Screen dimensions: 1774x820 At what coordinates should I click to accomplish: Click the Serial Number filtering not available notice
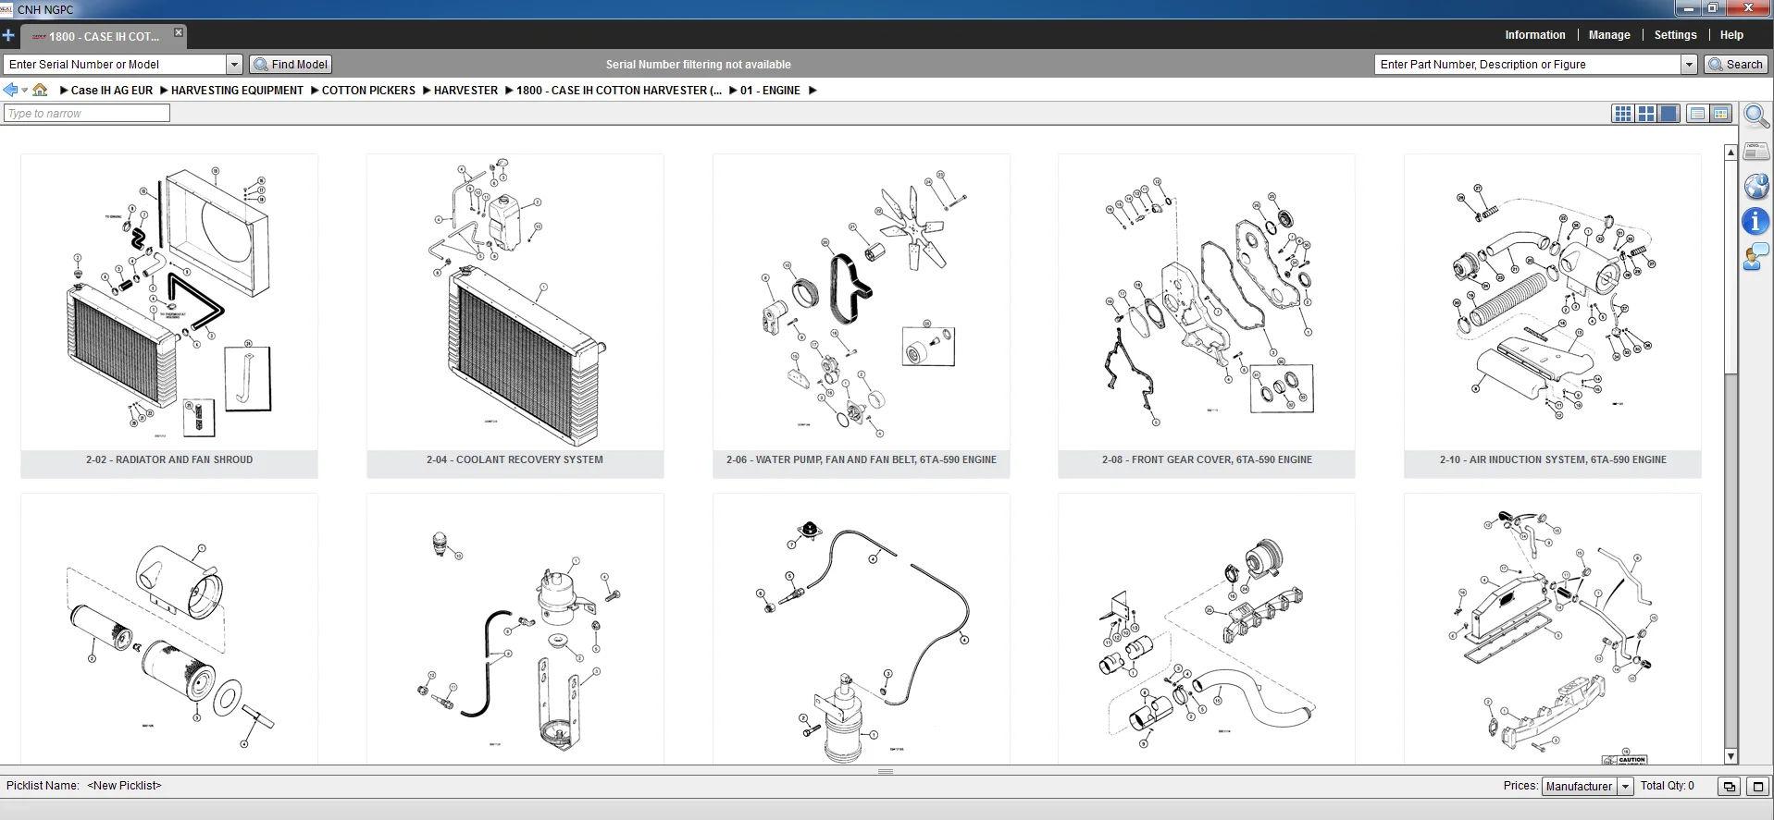pyautogui.click(x=699, y=65)
